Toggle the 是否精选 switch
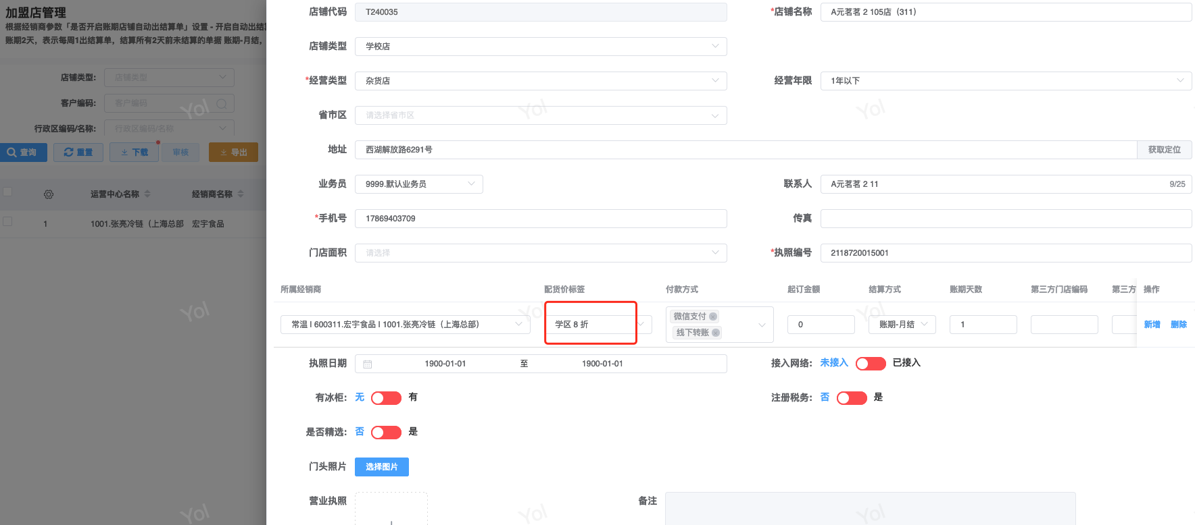The image size is (1195, 525). pos(386,433)
